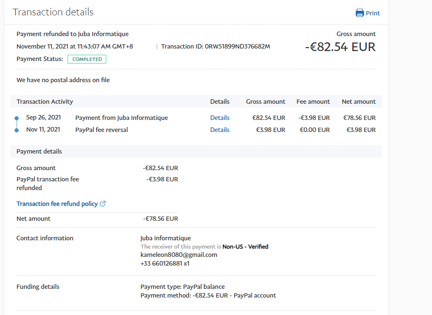Open Details for PayPal fee reversal
The width and height of the screenshot is (432, 315).
[220, 130]
